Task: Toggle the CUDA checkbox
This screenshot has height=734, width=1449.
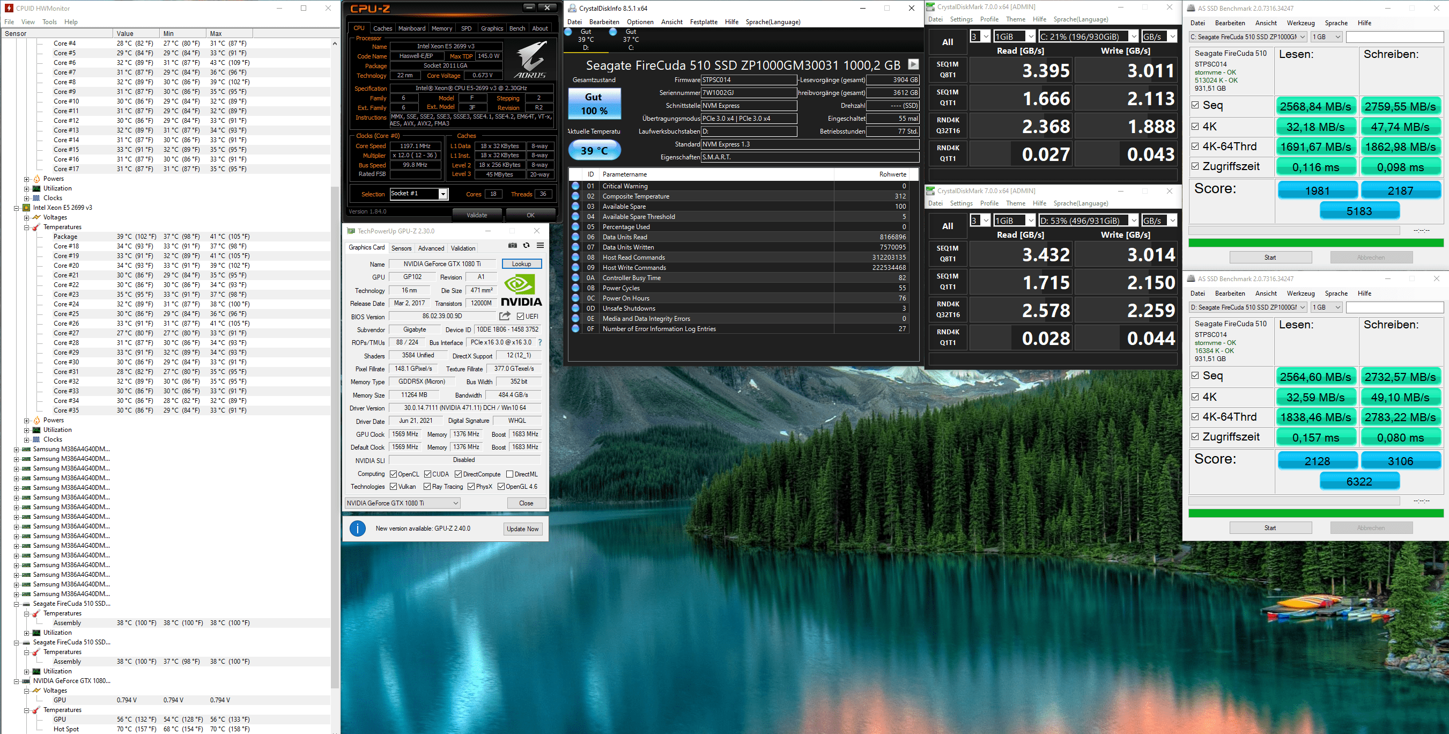Action: pos(427,474)
